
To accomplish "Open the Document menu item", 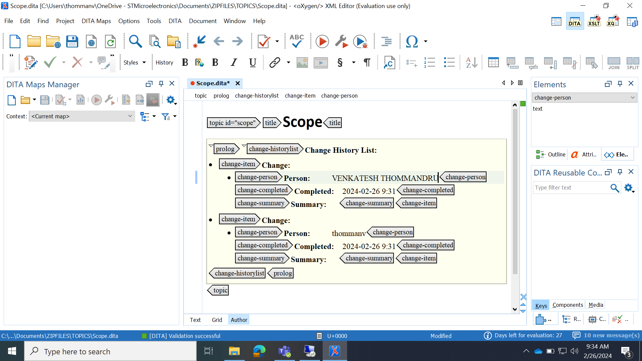I will (202, 21).
